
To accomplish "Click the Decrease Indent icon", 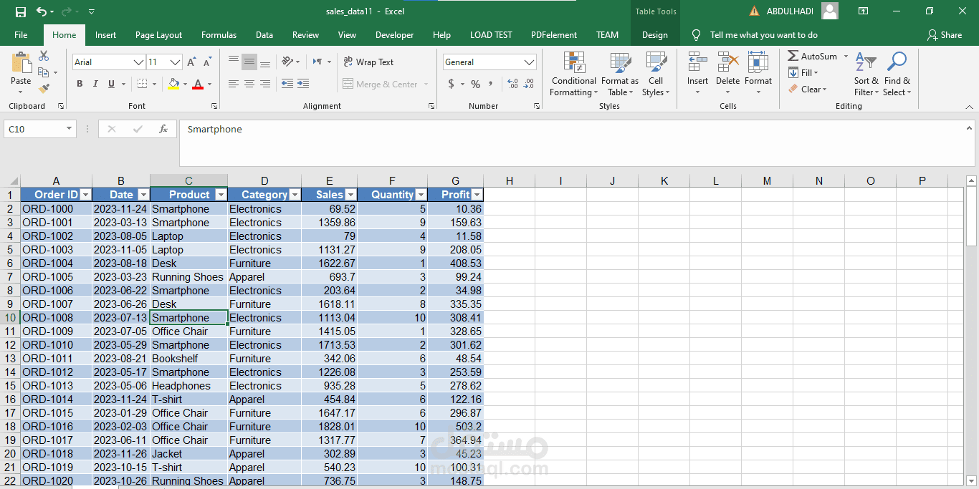I will (287, 84).
